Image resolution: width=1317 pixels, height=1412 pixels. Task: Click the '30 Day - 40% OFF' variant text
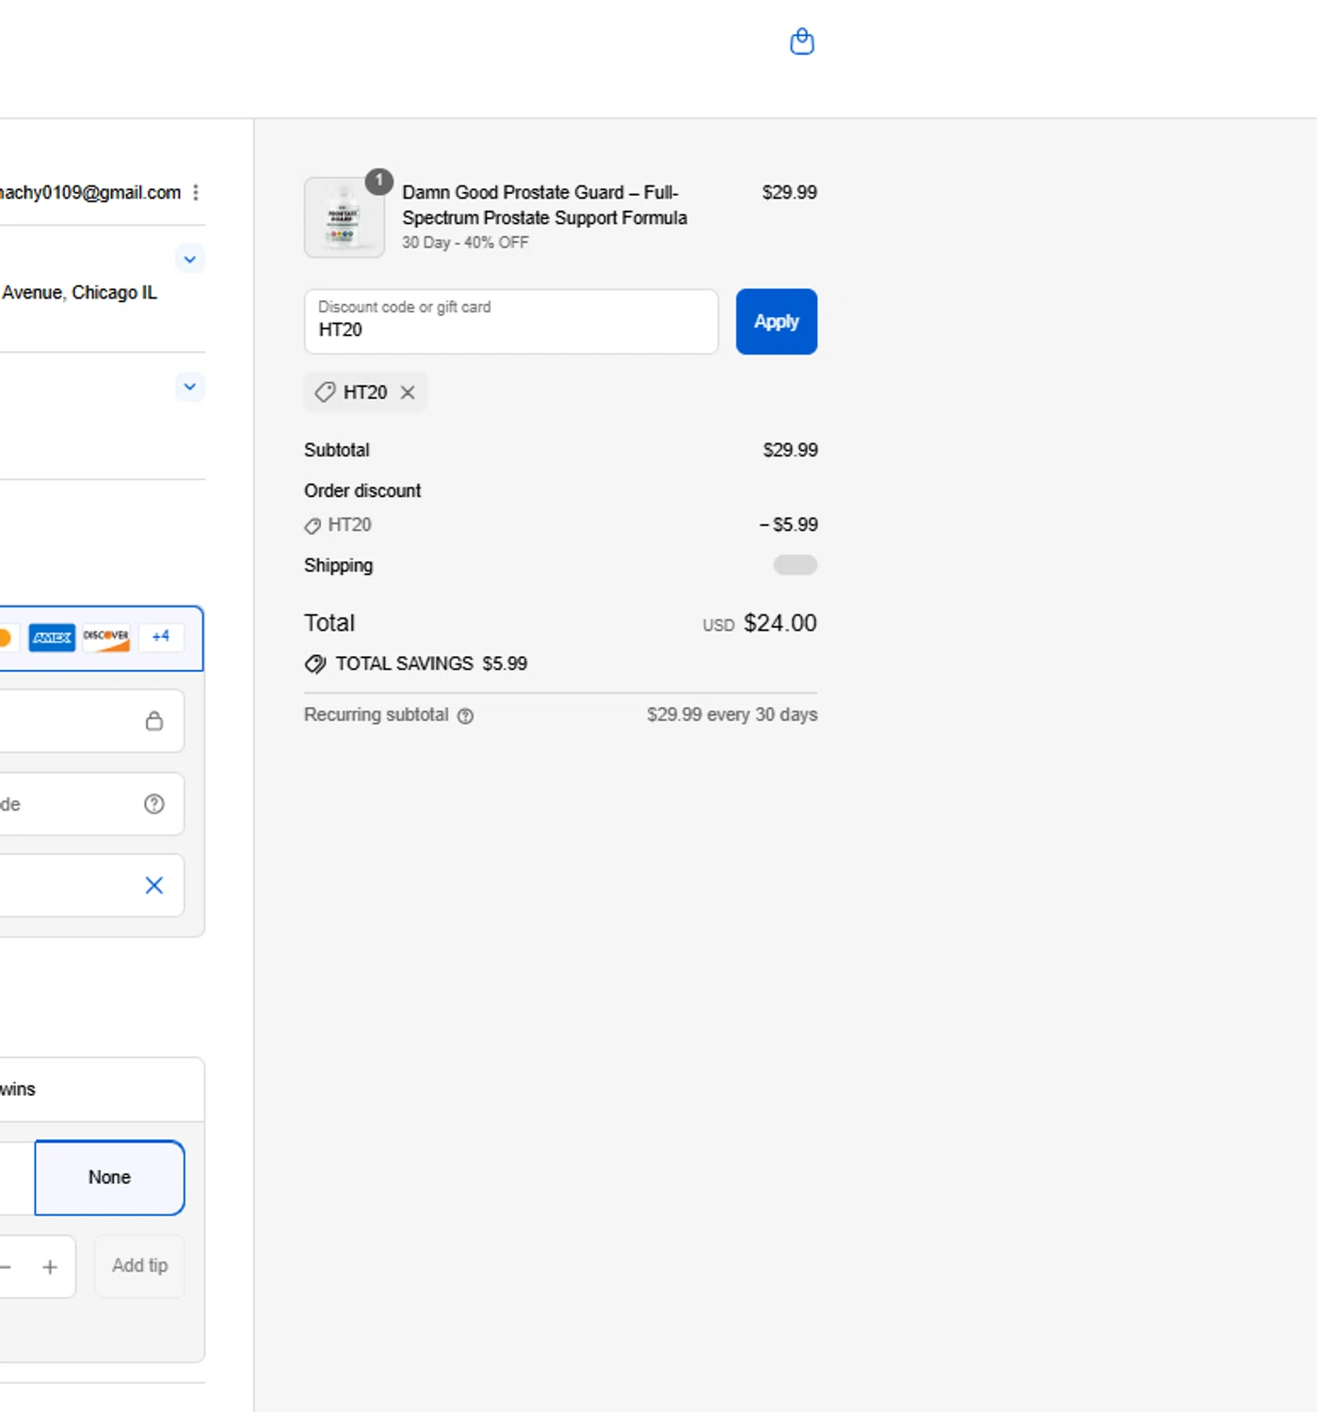[465, 243]
